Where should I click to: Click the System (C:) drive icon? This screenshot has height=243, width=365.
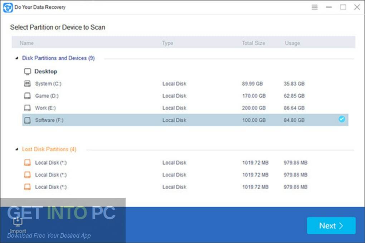[28, 83]
